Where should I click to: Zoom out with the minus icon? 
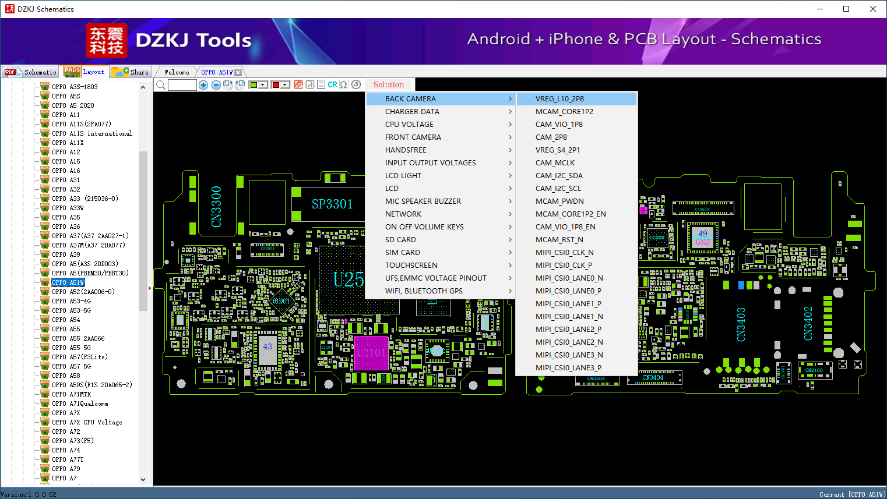point(216,85)
